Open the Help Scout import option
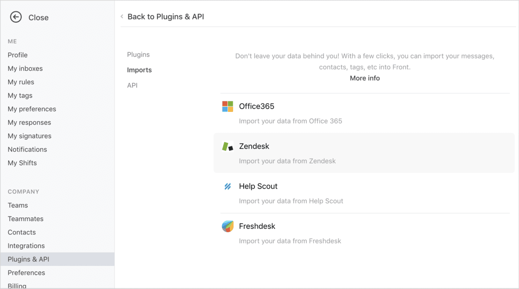This screenshot has width=519, height=289. (x=365, y=193)
